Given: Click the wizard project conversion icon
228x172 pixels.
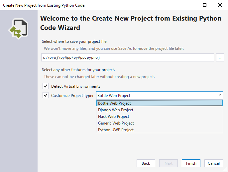Looking at the screenshot, I should click(x=19, y=29).
